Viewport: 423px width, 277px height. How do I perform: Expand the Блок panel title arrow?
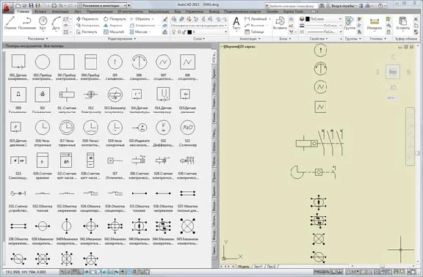[x=290, y=39]
